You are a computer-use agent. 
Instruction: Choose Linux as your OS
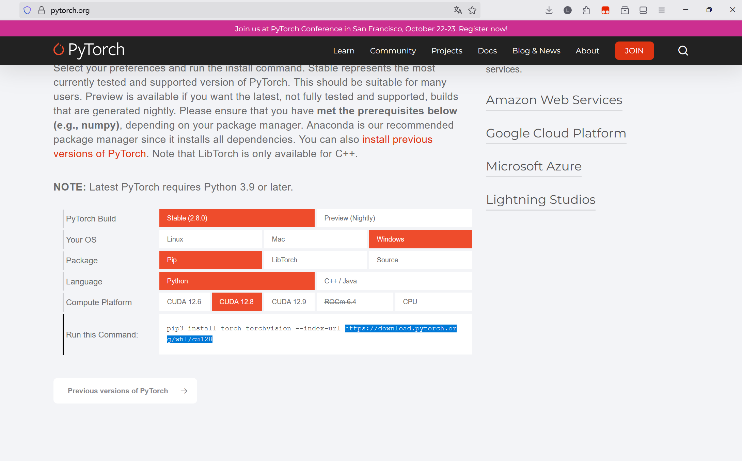[210, 239]
